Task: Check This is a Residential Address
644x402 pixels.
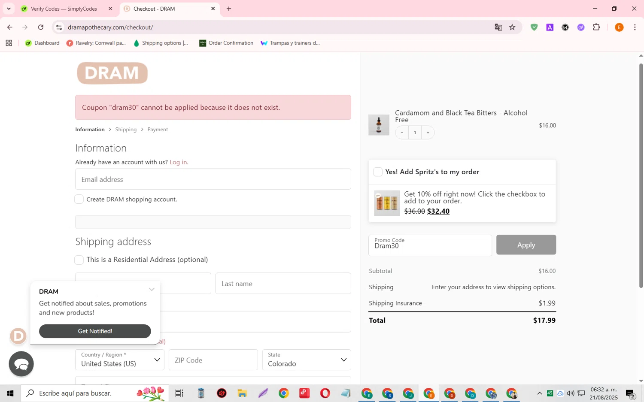Action: pos(79,260)
